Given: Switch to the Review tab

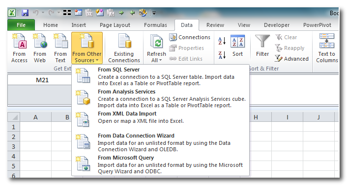Looking at the screenshot, I should click(x=215, y=25).
